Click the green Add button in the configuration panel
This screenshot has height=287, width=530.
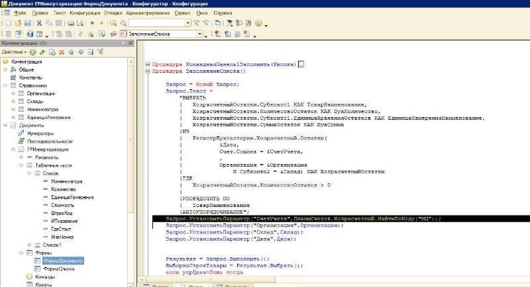click(x=33, y=52)
